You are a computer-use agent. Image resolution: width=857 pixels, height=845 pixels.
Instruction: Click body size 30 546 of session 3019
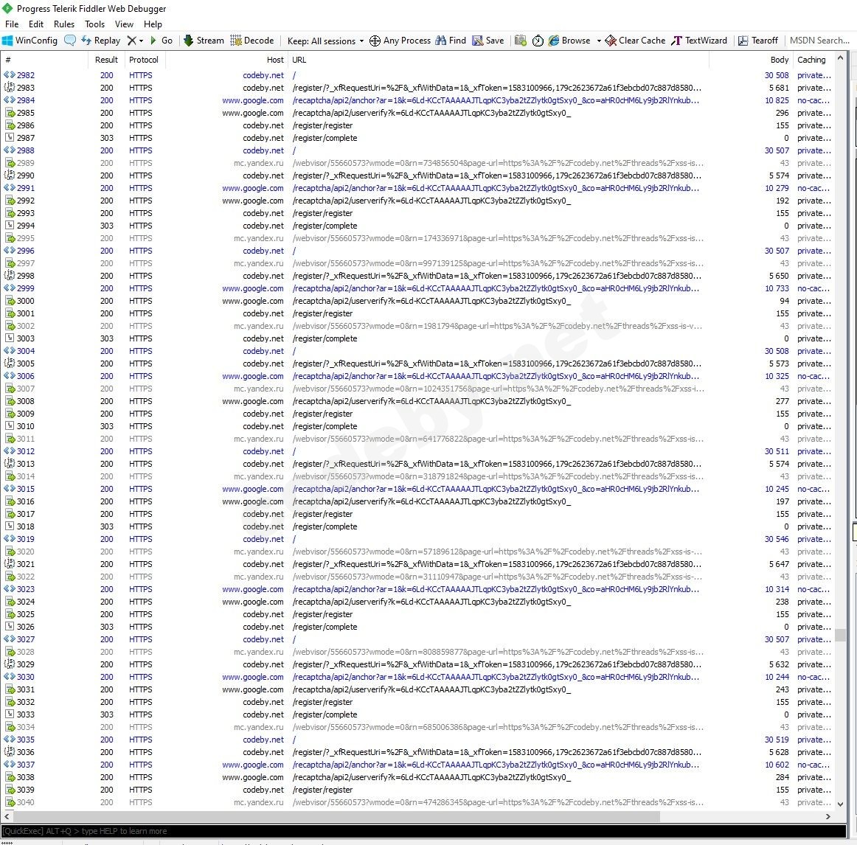pyautogui.click(x=777, y=539)
